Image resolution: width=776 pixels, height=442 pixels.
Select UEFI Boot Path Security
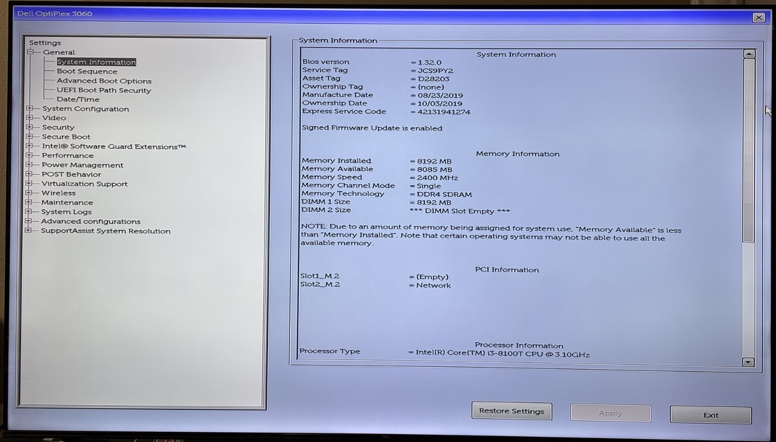click(x=104, y=90)
